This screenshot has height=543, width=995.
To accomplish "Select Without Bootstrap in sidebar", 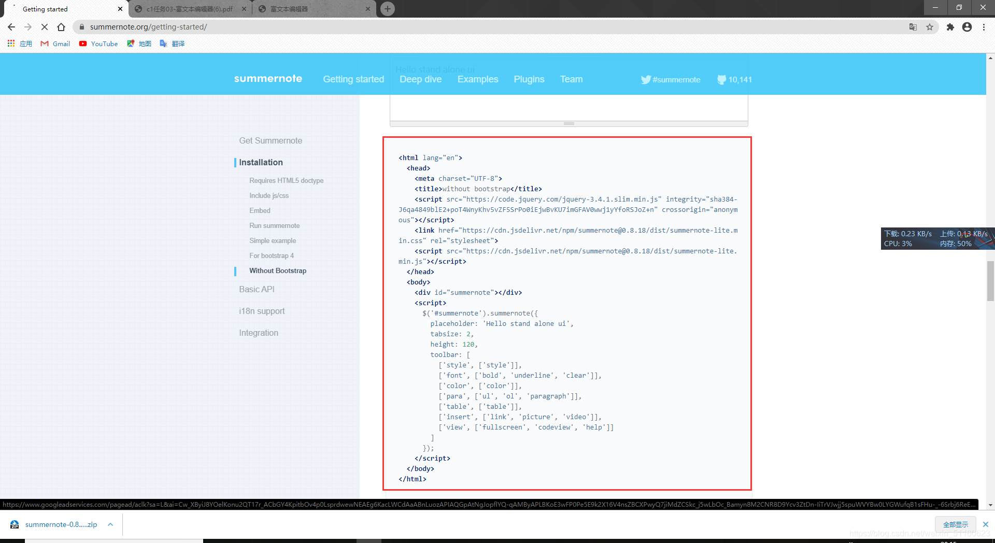I will pyautogui.click(x=278, y=270).
